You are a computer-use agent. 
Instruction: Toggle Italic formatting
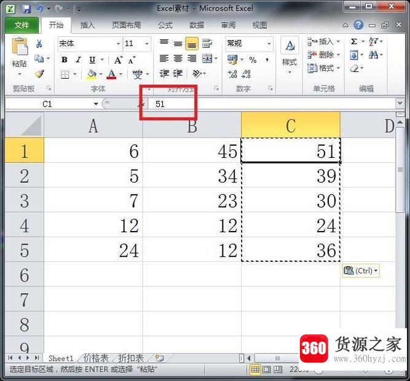tap(78, 60)
